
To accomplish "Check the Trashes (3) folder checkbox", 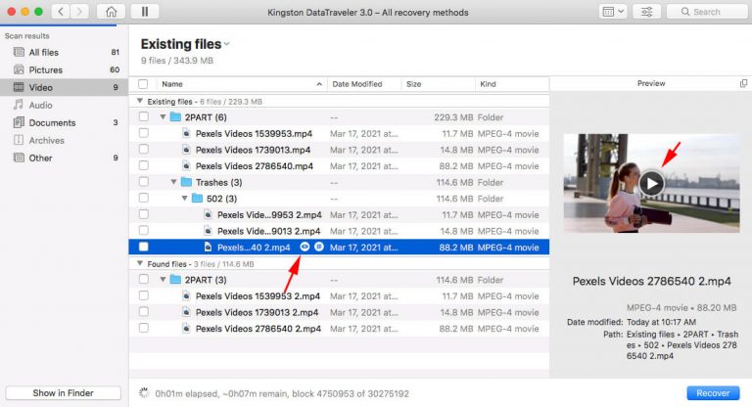I will coord(143,182).
